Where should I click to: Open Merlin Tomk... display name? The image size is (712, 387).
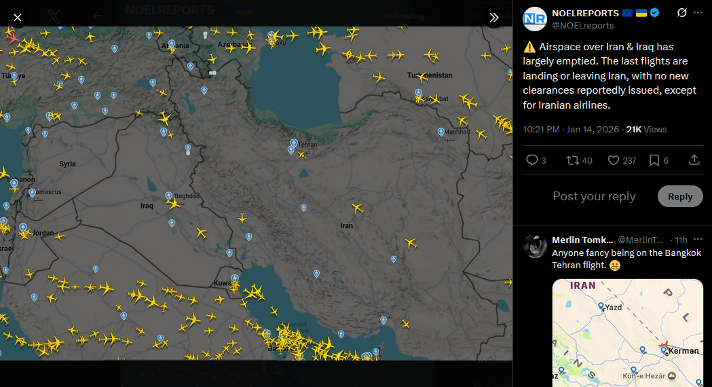click(x=582, y=240)
